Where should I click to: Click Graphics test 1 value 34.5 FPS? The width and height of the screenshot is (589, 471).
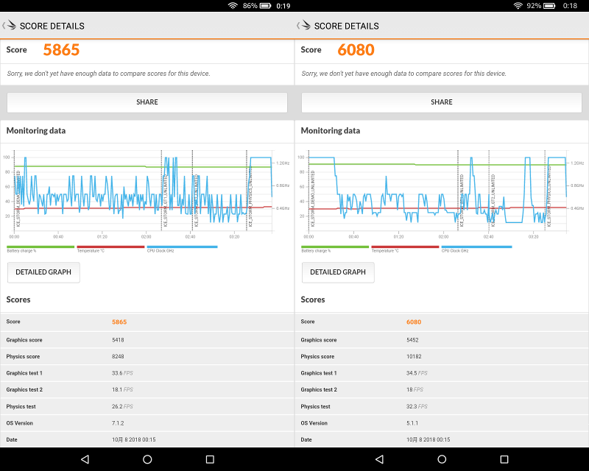417,373
